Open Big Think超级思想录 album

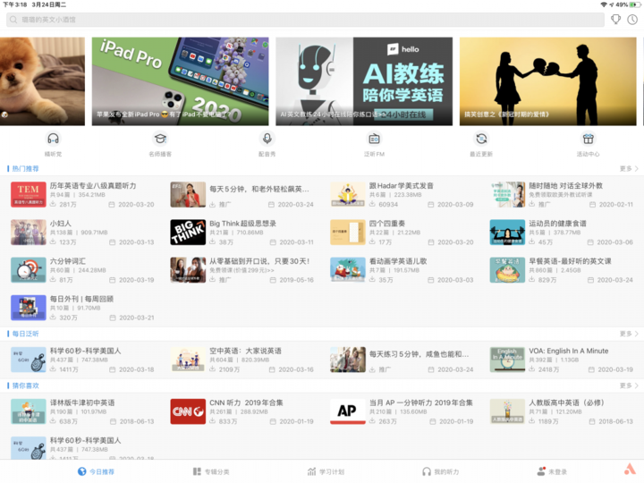click(242, 224)
